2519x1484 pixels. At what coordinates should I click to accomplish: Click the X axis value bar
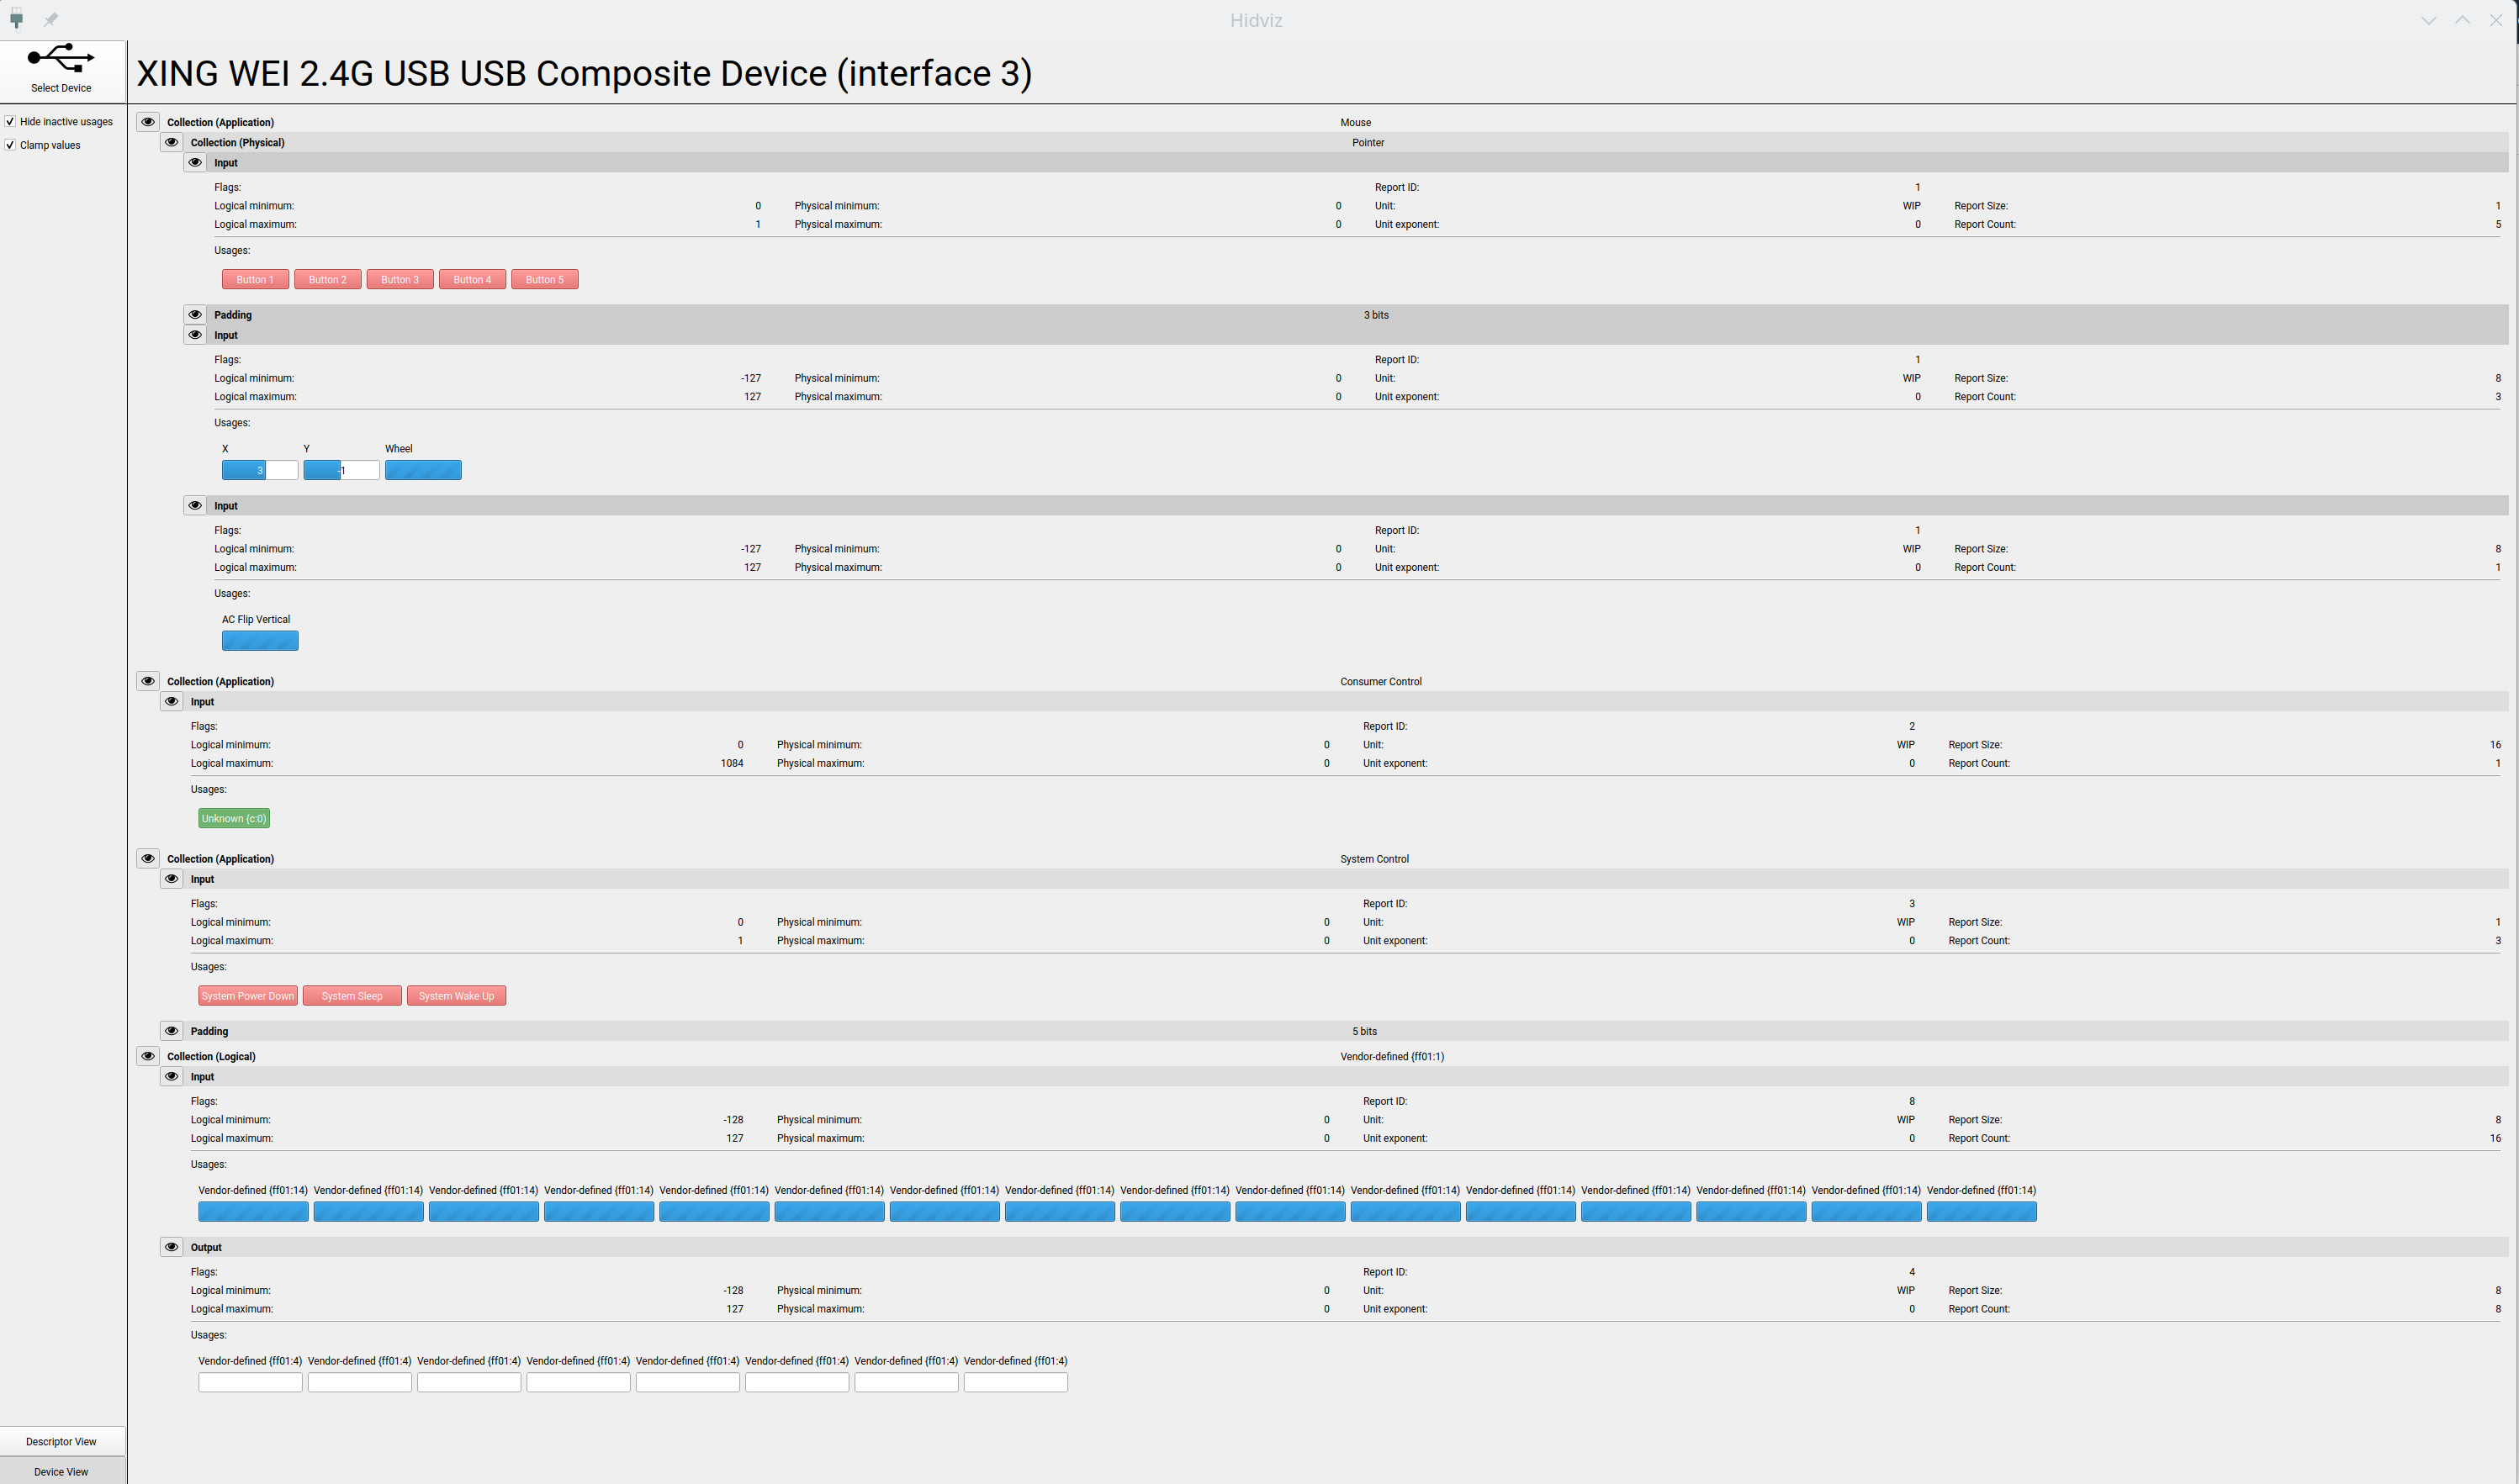click(x=259, y=470)
